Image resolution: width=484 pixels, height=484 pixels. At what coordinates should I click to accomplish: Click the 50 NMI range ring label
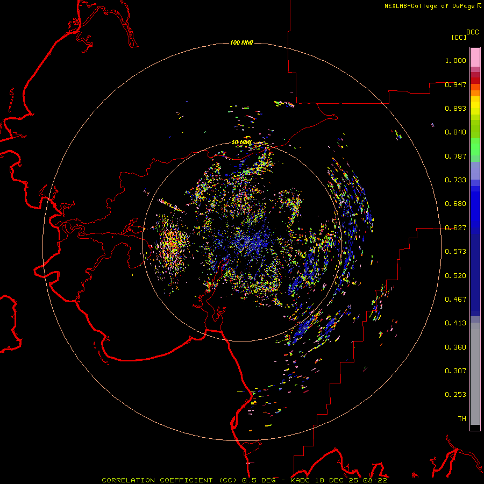241,143
